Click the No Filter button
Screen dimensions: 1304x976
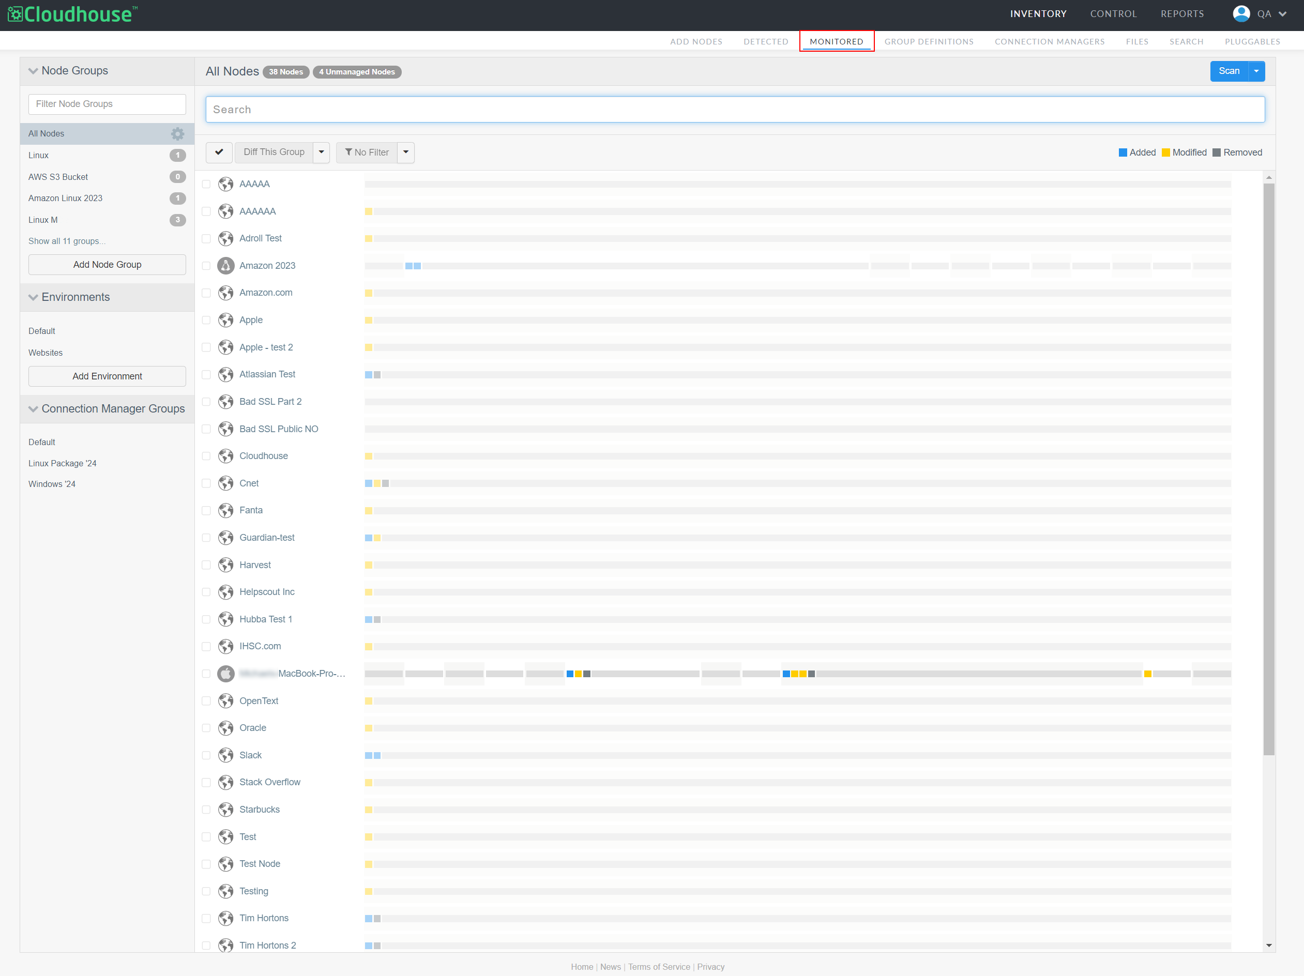click(367, 152)
